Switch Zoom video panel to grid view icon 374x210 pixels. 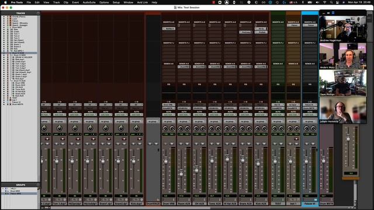pyautogui.click(x=333, y=13)
